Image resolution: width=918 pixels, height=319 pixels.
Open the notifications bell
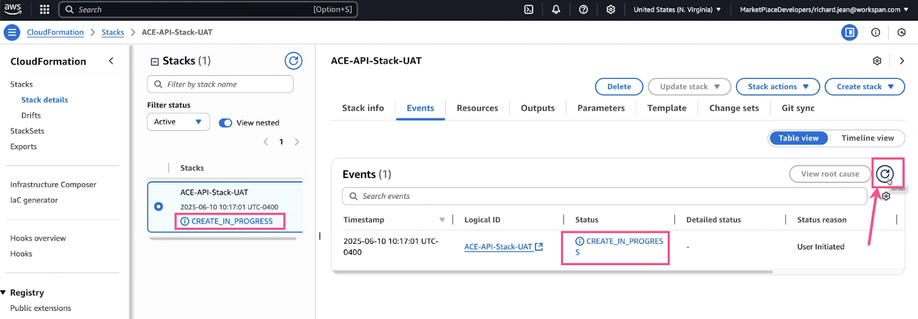point(556,9)
